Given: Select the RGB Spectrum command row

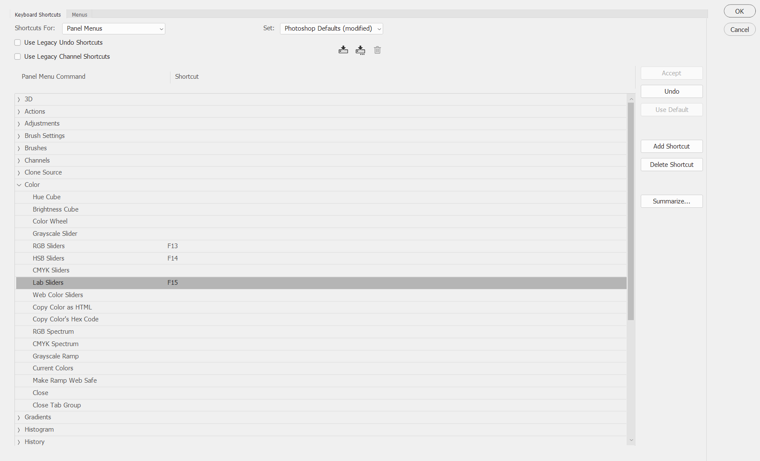Looking at the screenshot, I should [321, 332].
